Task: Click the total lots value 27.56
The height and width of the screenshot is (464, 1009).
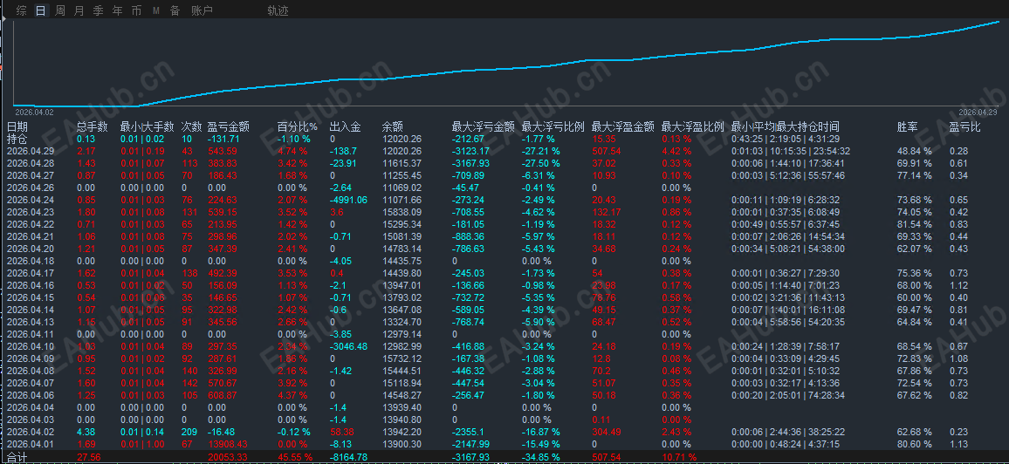Action: coord(87,457)
